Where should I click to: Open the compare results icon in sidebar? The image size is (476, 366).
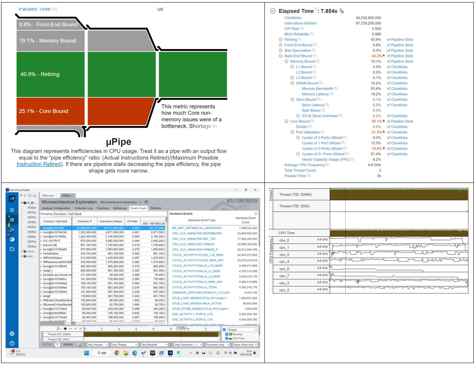(x=12, y=239)
